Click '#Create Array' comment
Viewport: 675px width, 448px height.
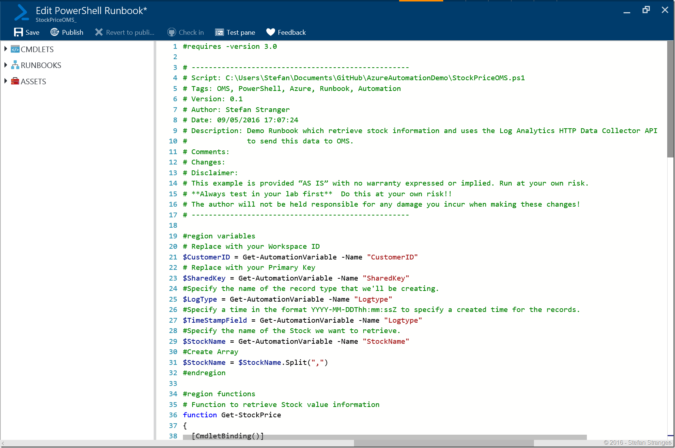(x=211, y=352)
